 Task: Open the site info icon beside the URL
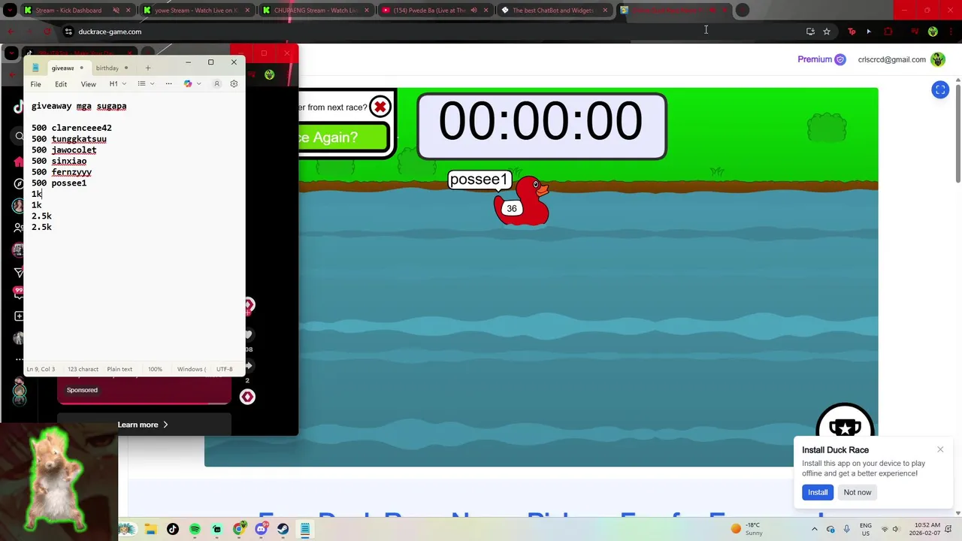pyautogui.click(x=68, y=32)
